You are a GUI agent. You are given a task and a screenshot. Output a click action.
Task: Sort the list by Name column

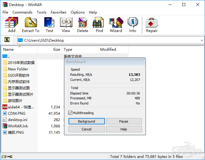coord(20,49)
